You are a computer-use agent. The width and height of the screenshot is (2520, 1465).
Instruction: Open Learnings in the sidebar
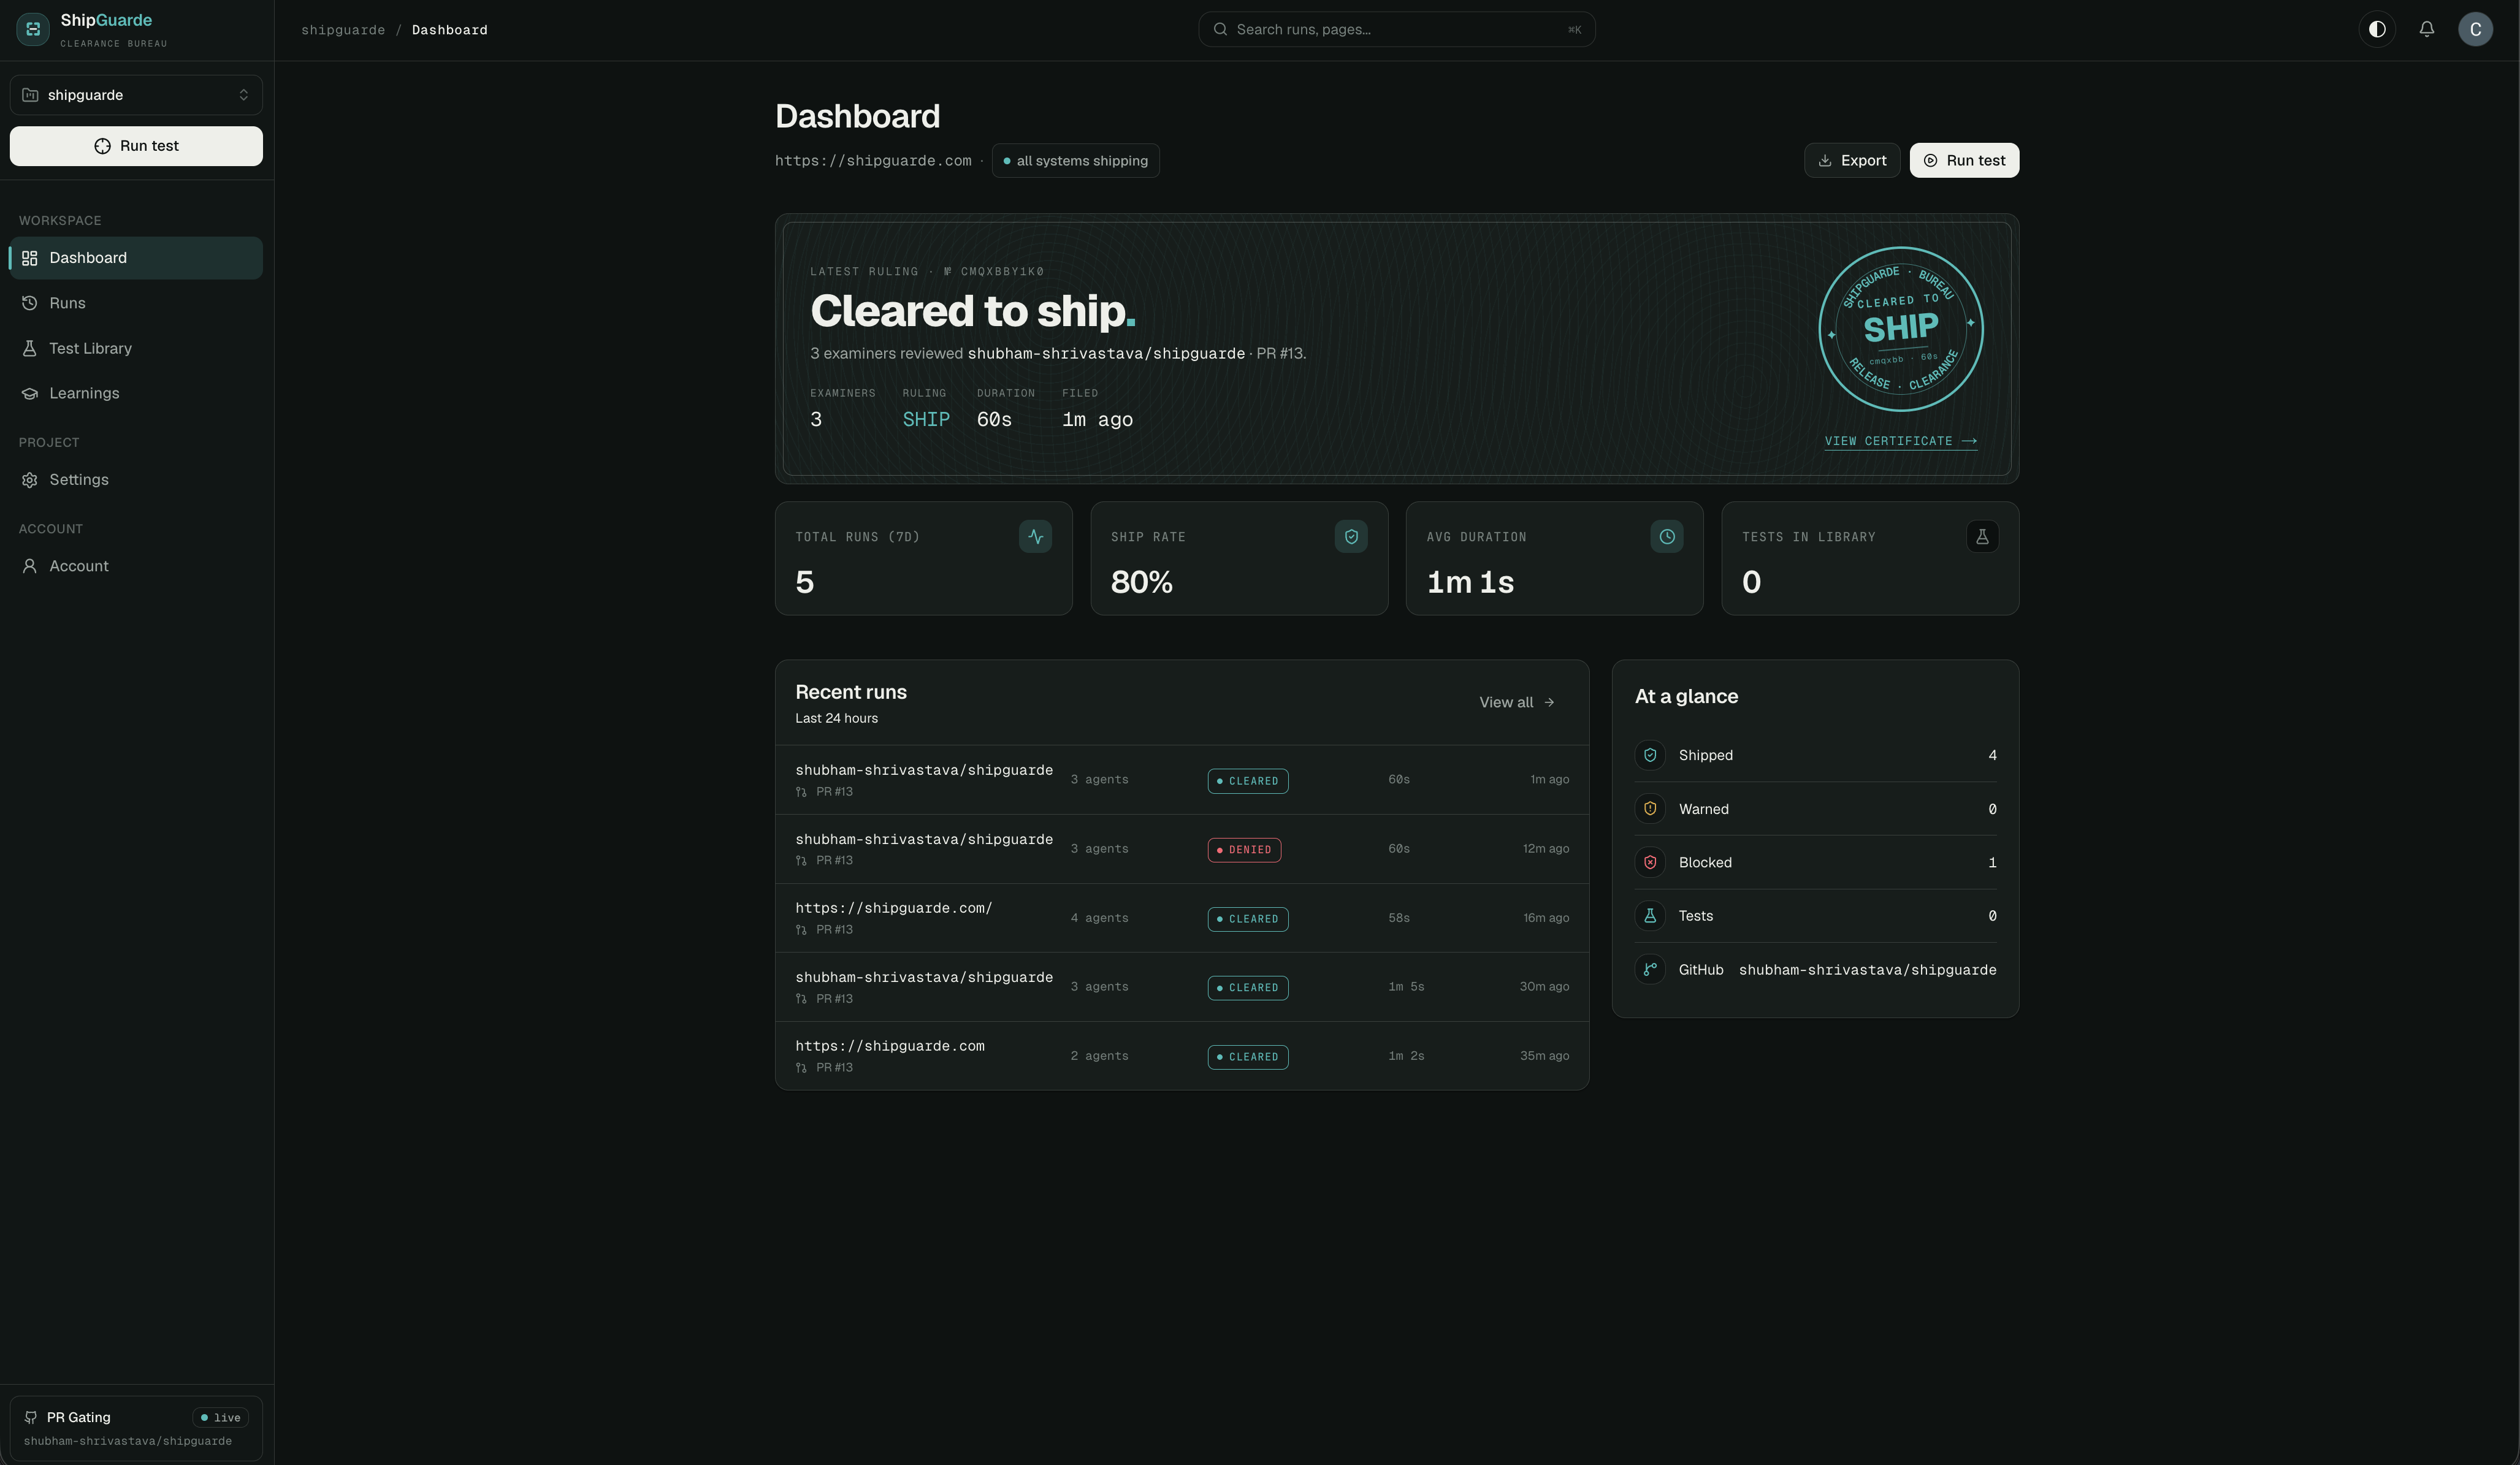(136, 393)
